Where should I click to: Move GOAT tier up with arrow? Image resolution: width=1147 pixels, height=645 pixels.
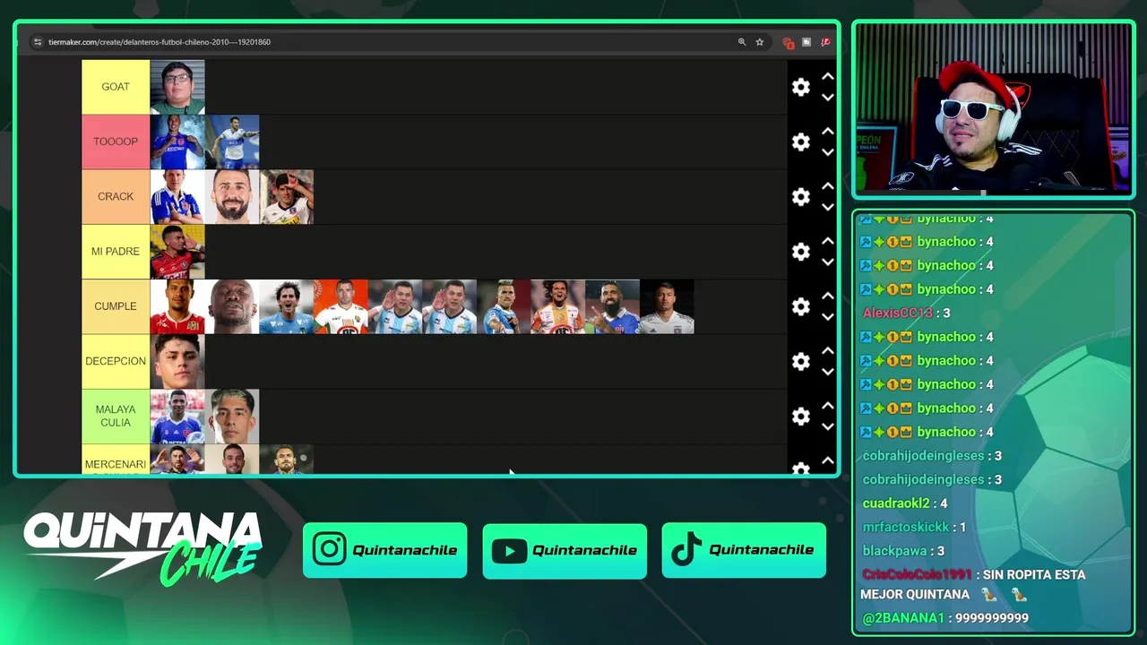tap(828, 77)
